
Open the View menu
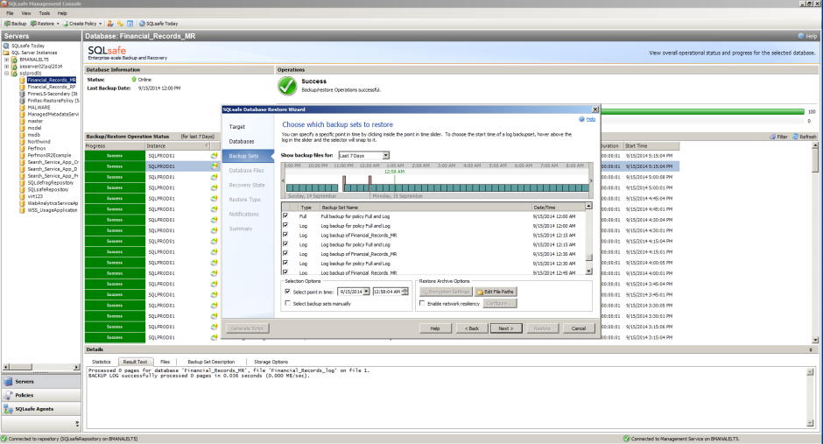25,13
